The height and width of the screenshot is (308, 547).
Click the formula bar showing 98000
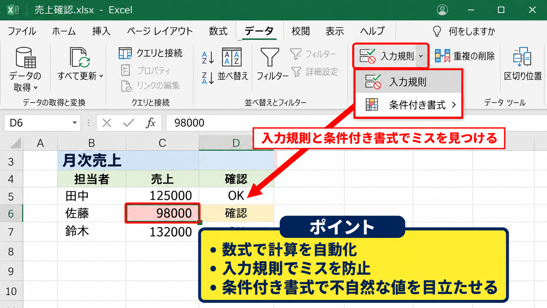coord(356,123)
